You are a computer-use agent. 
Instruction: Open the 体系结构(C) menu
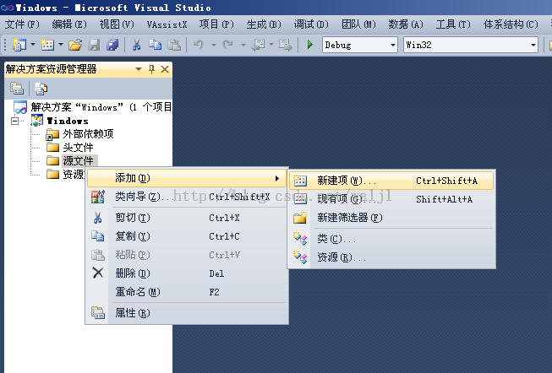click(511, 24)
